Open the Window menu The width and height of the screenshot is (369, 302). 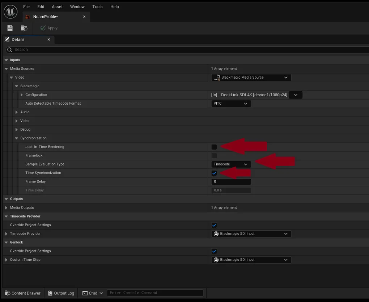[77, 7]
